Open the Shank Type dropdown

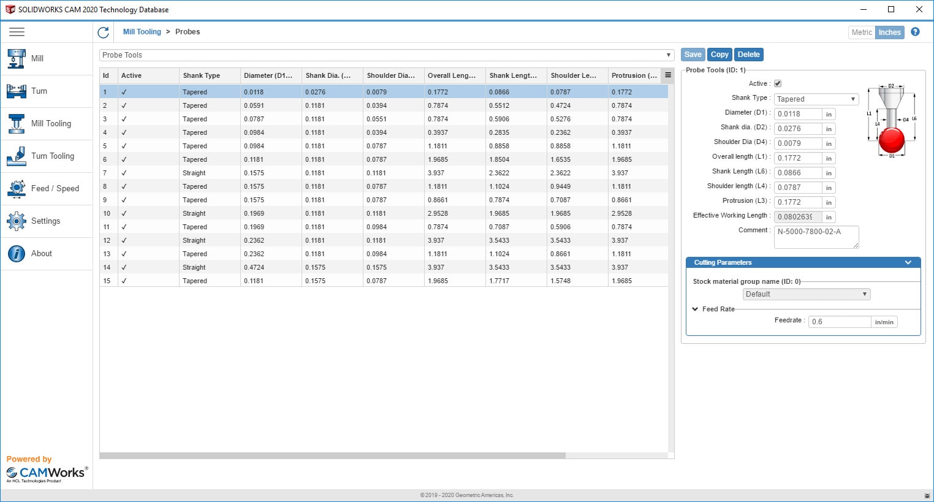[816, 99]
